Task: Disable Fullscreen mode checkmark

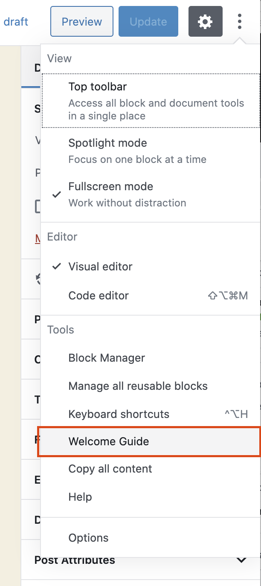Action: click(x=56, y=194)
